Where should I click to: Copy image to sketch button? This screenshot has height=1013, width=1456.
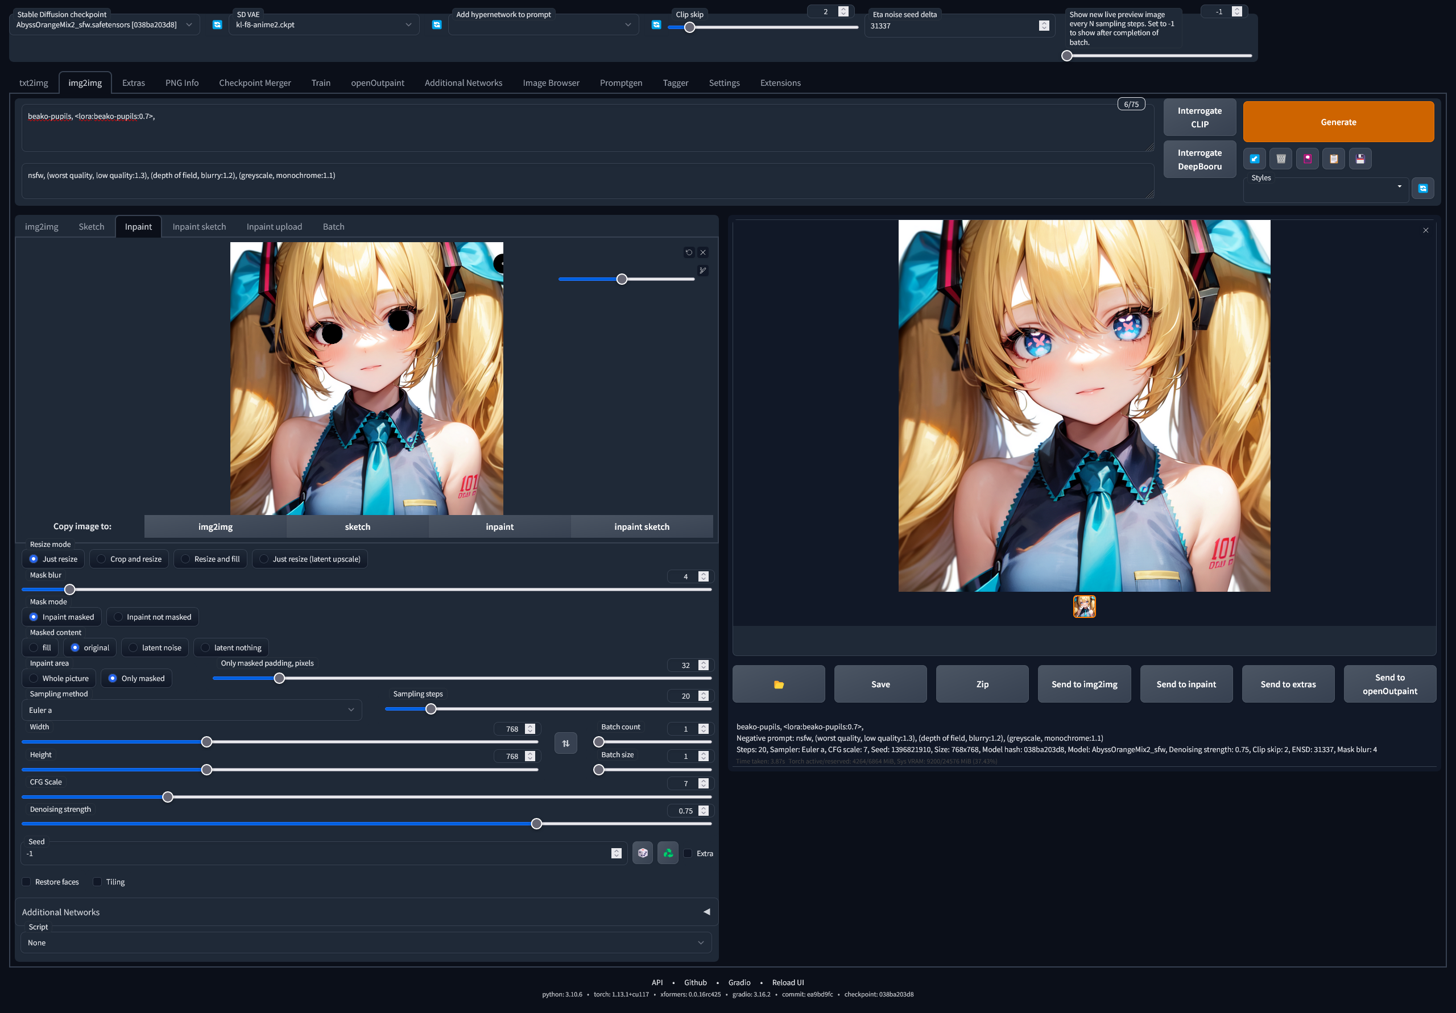click(358, 527)
